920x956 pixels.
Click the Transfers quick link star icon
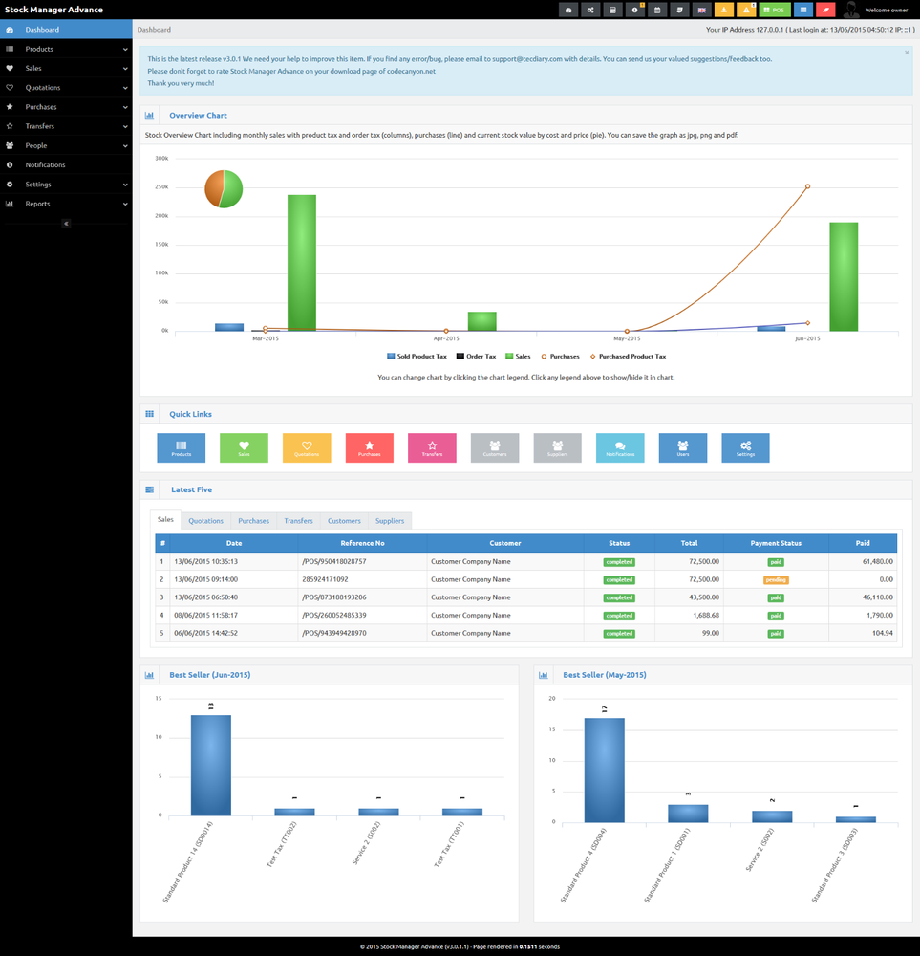pyautogui.click(x=432, y=447)
